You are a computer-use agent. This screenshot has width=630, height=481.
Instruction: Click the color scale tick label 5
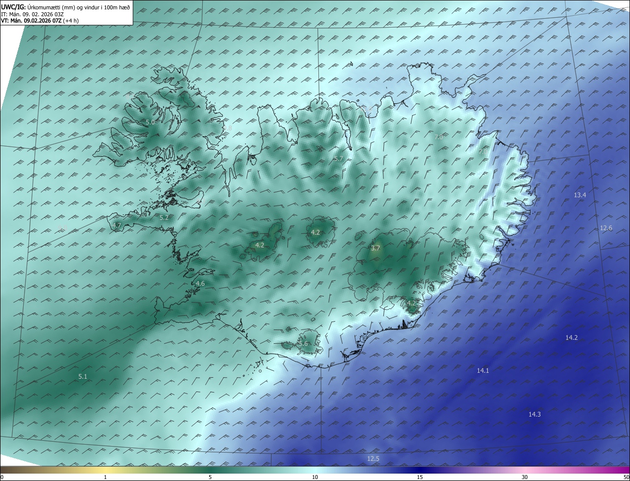(210, 477)
